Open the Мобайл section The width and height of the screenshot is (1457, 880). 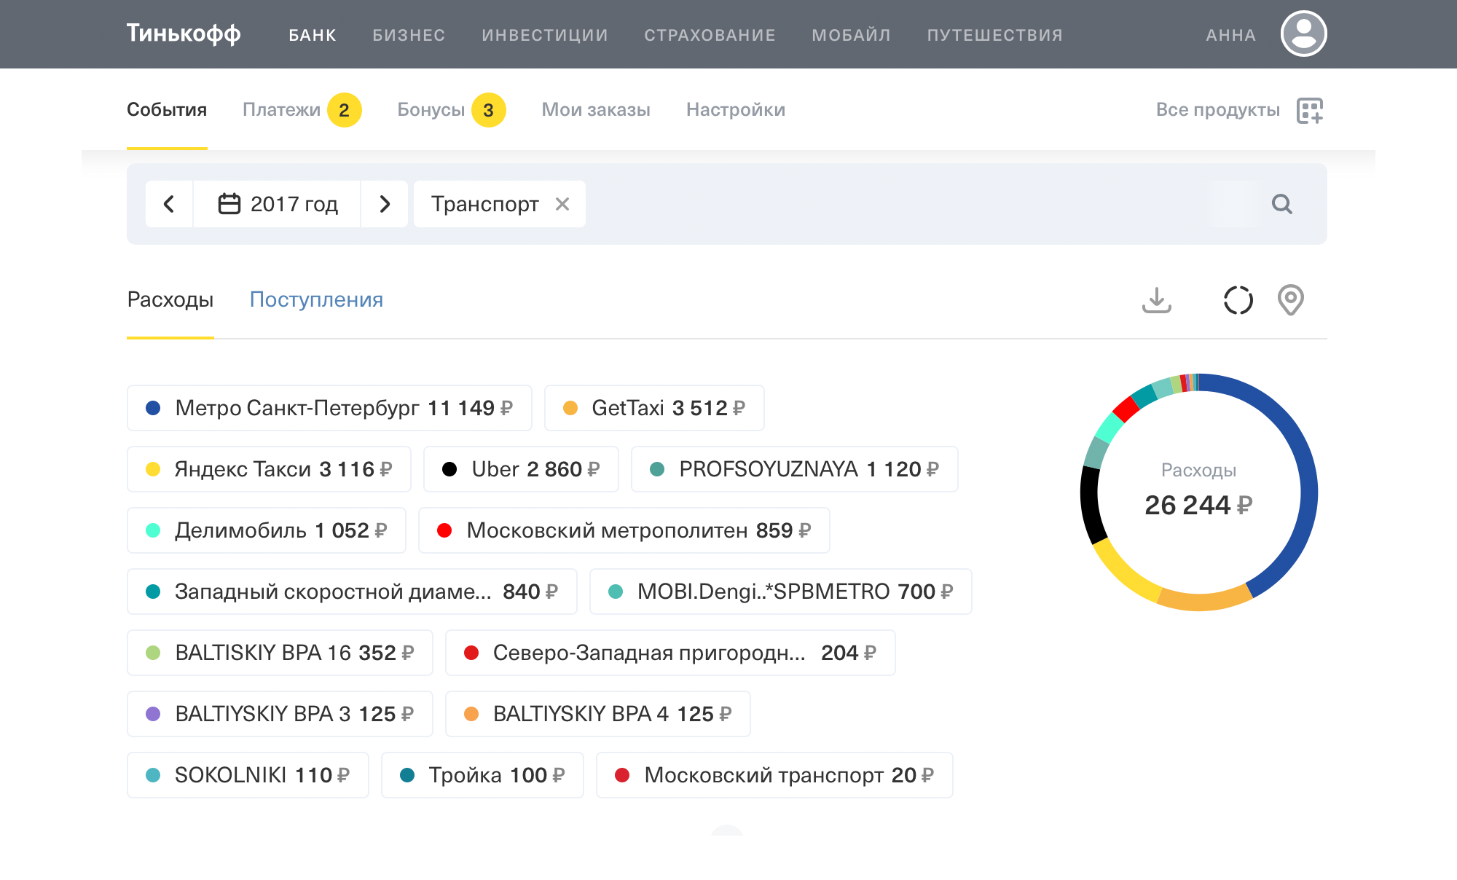pyautogui.click(x=851, y=35)
